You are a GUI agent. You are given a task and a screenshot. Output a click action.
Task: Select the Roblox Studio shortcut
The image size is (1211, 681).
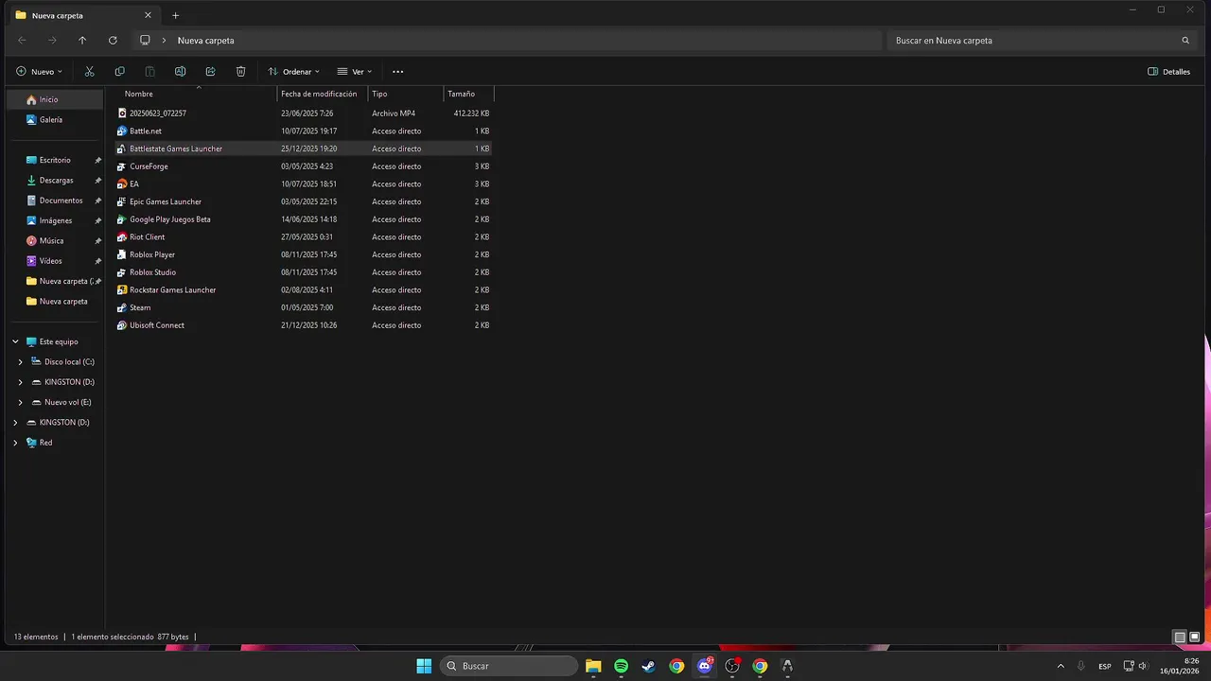click(x=303, y=272)
